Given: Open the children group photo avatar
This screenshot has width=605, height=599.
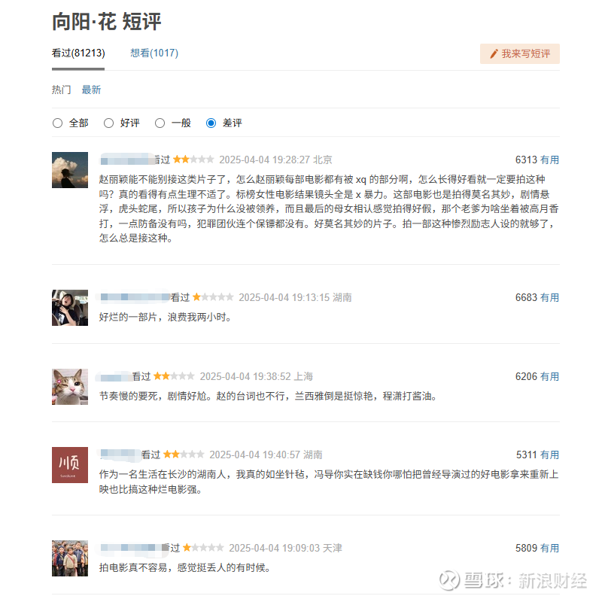Looking at the screenshot, I should [x=70, y=558].
